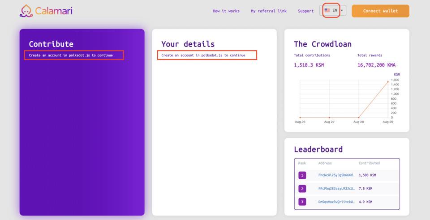The height and width of the screenshot is (220, 430).
Task: Click the Aug 28 data point on chart
Action: (x=358, y=118)
